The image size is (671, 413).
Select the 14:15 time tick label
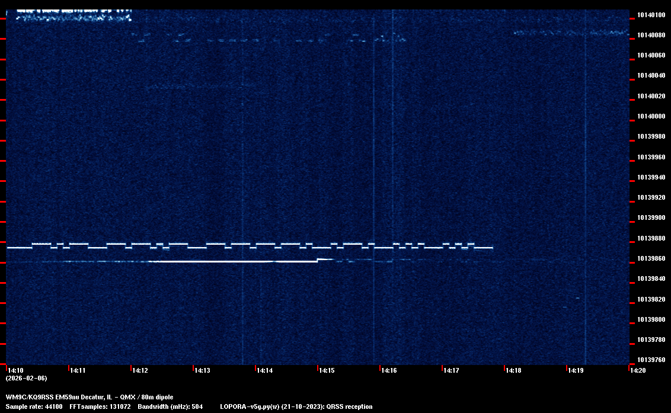coord(327,370)
